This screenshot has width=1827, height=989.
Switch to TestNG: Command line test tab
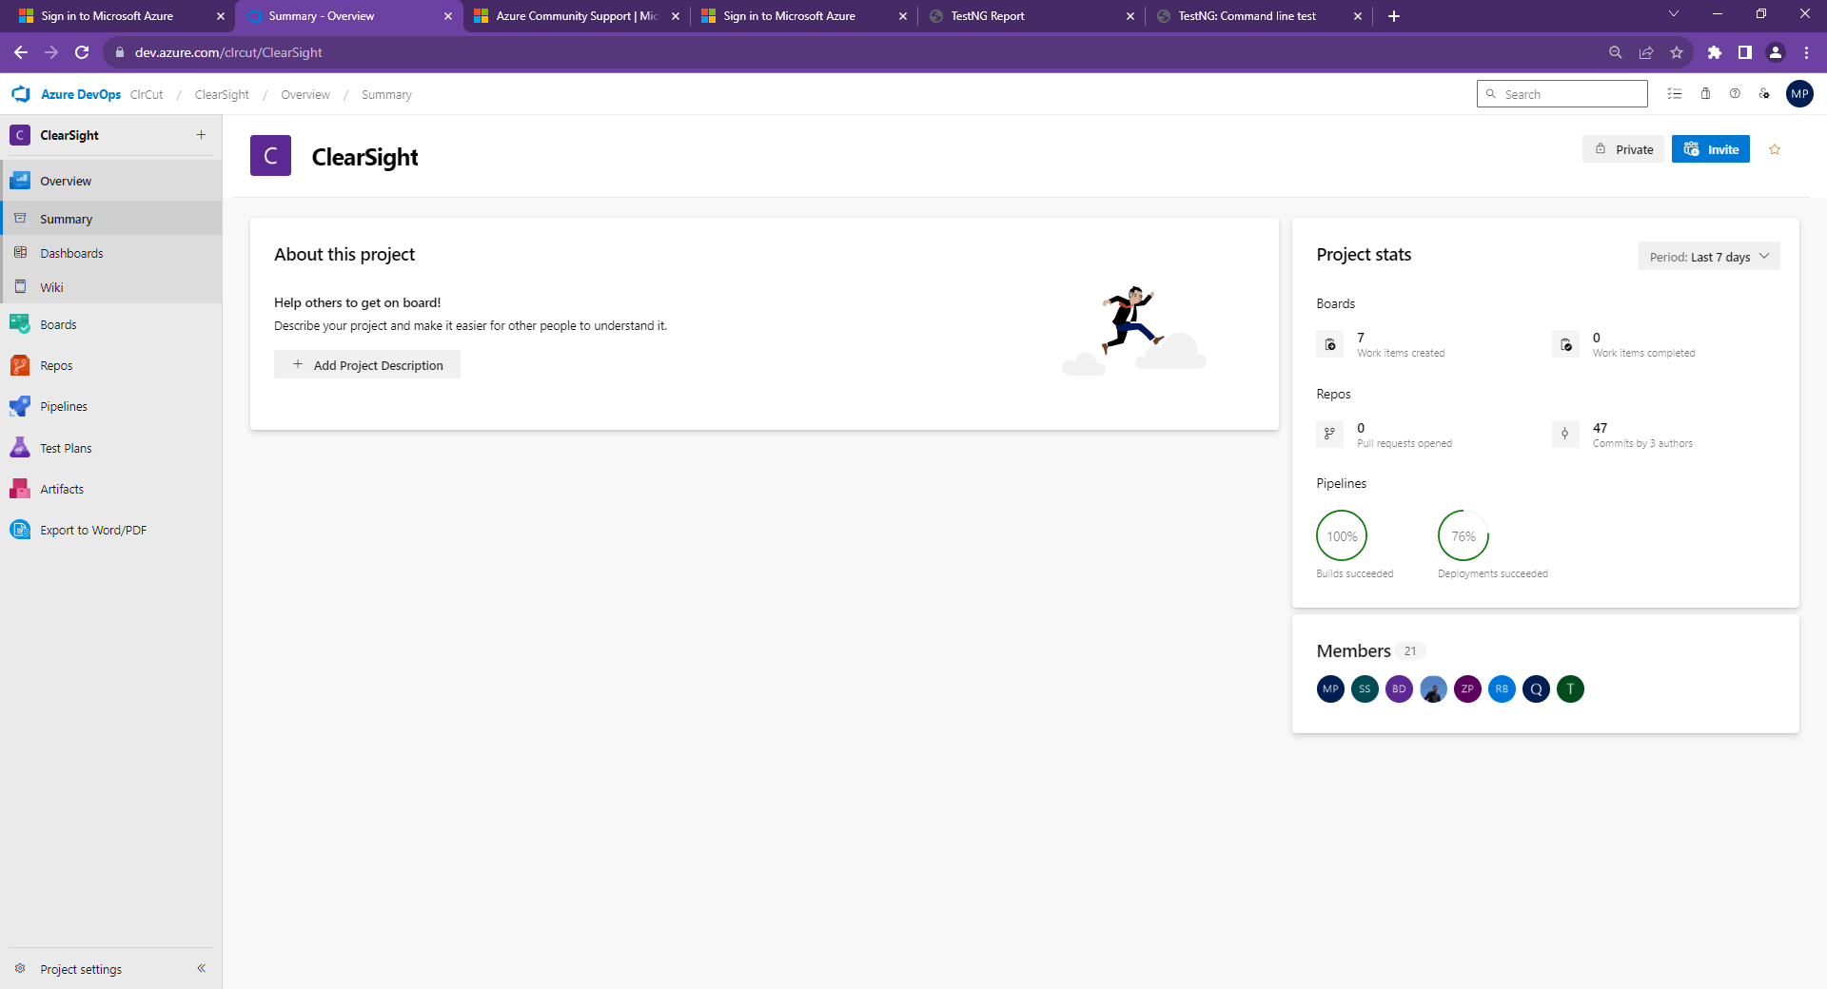[1258, 16]
